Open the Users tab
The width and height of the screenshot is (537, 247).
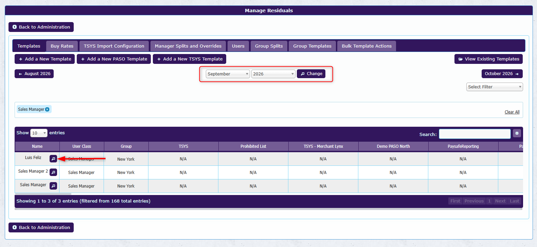pos(238,46)
